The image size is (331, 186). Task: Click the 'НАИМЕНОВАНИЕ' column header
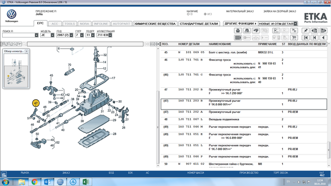coord(220,44)
